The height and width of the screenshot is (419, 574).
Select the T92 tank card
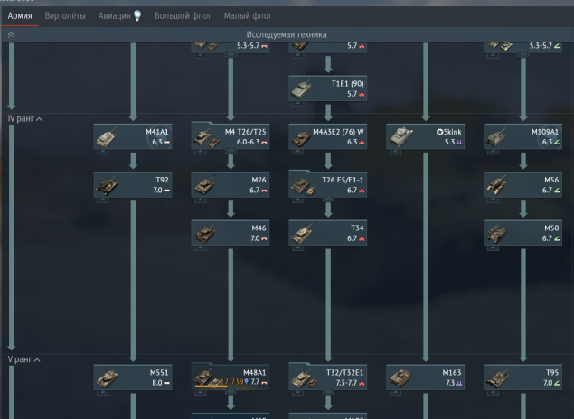(x=133, y=184)
